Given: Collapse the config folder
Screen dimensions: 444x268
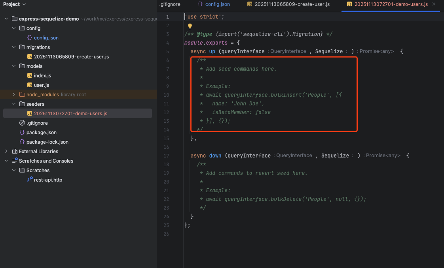Looking at the screenshot, I should point(14,28).
